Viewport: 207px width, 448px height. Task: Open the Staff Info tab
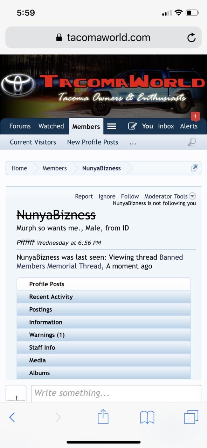[x=104, y=348]
